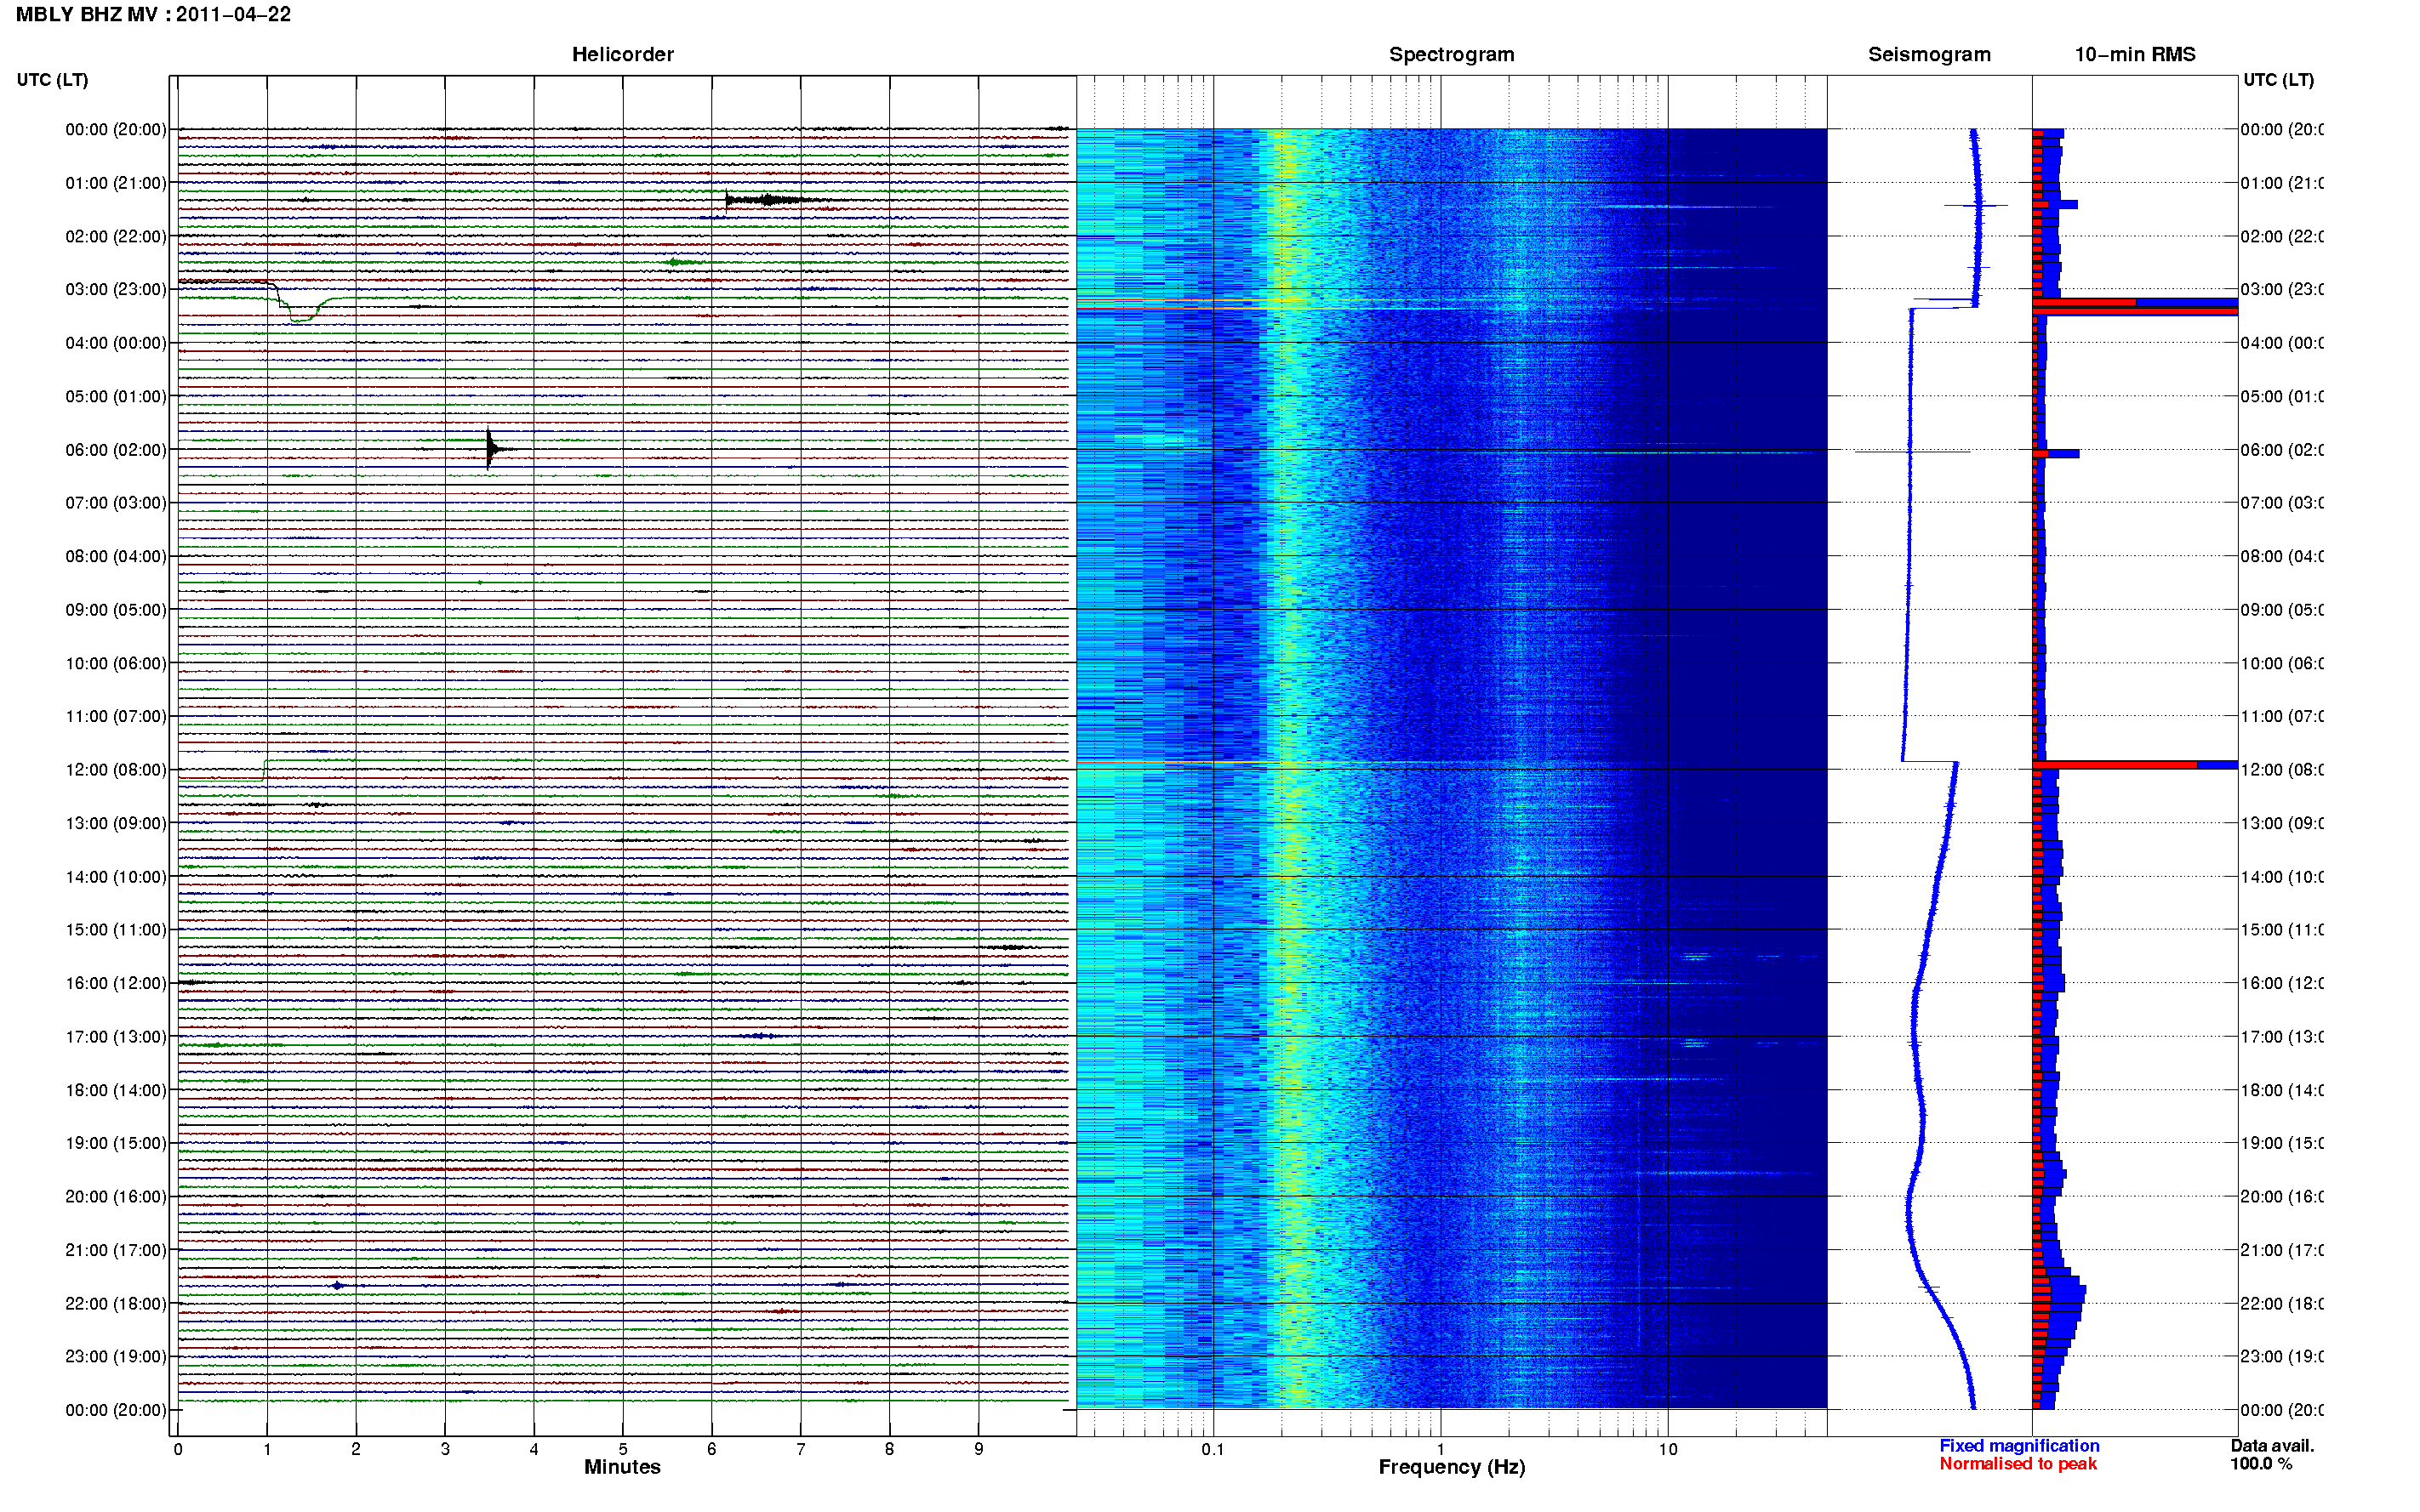The image size is (2420, 1512).
Task: Click the Data avail. label
Action: coord(2272,1445)
